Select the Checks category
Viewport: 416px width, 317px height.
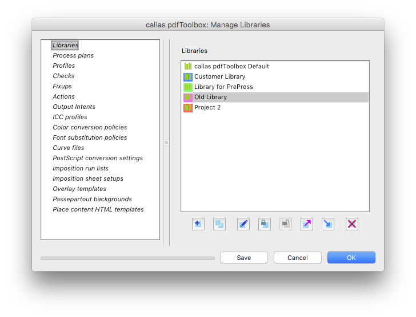(63, 76)
